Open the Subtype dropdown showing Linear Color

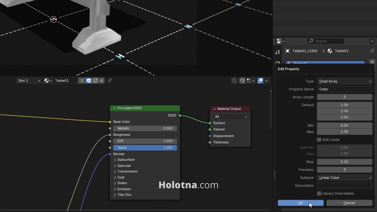coord(345,178)
